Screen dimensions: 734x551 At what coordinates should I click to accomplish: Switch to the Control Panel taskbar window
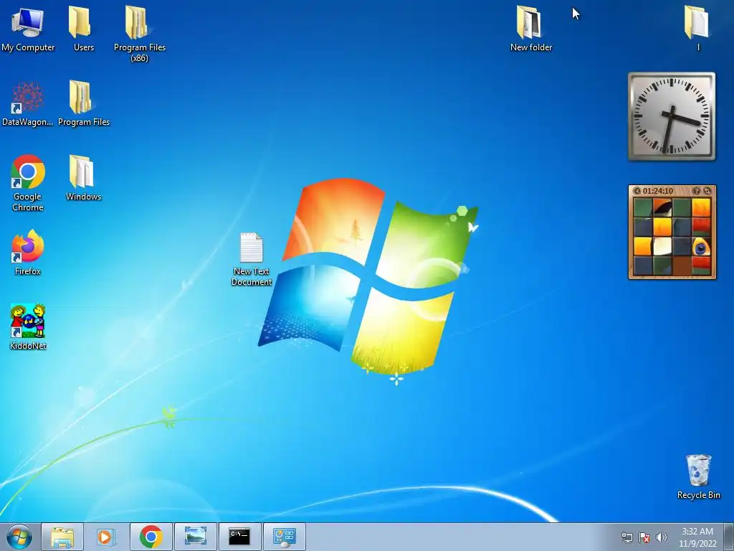point(284,537)
